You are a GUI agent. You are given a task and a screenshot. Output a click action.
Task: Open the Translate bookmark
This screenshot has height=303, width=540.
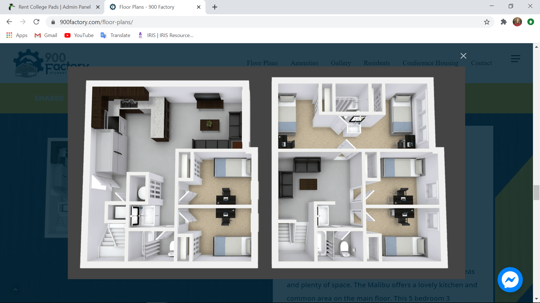click(116, 35)
